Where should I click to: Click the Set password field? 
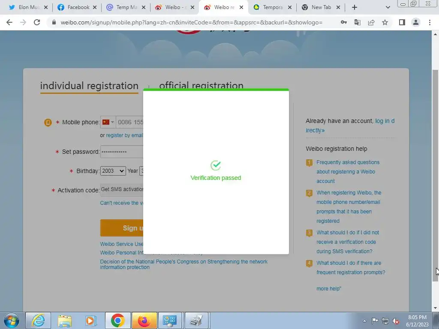[x=122, y=152]
